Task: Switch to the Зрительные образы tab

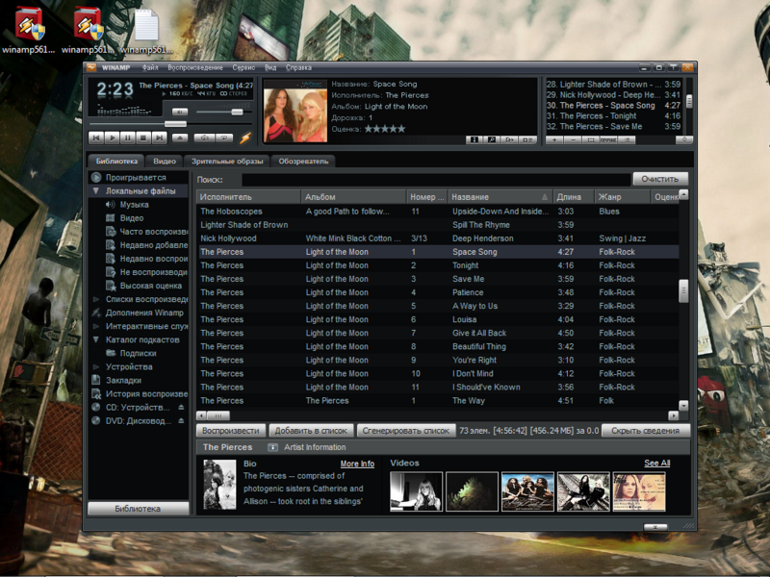Action: click(227, 161)
